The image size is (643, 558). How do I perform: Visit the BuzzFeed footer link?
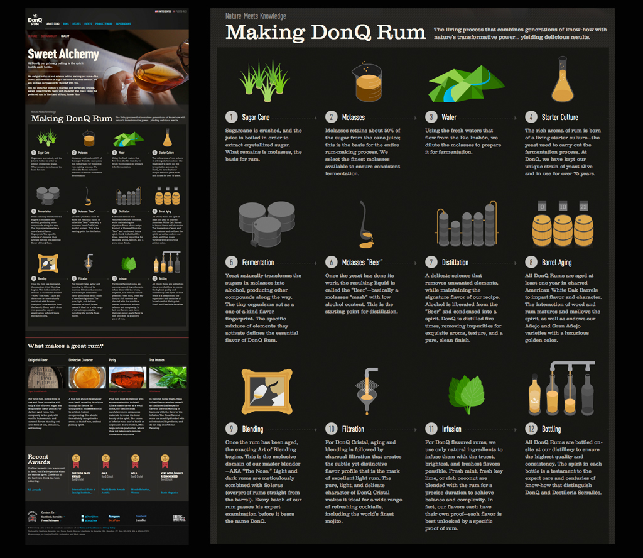114,520
